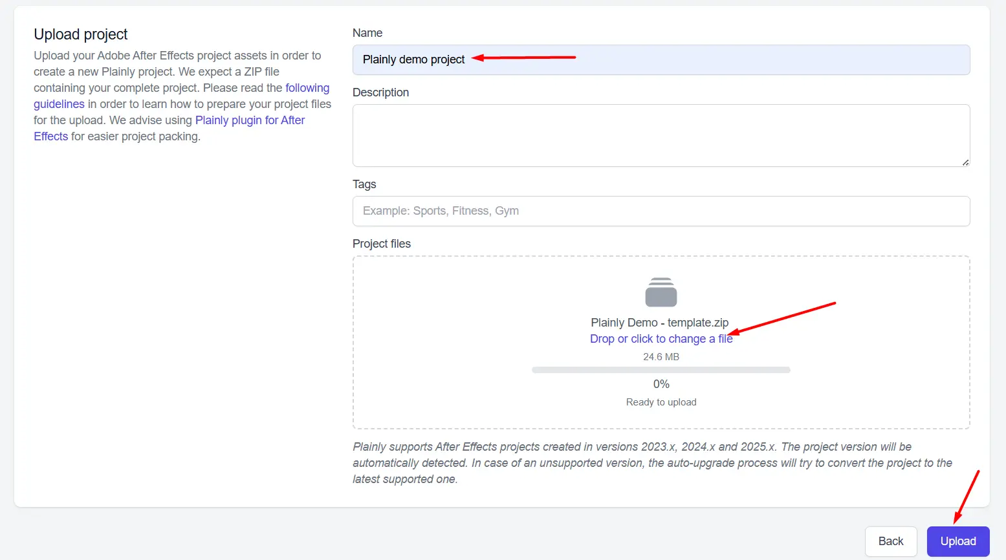Go back using the Back button
The image size is (1006, 560).
[891, 541]
